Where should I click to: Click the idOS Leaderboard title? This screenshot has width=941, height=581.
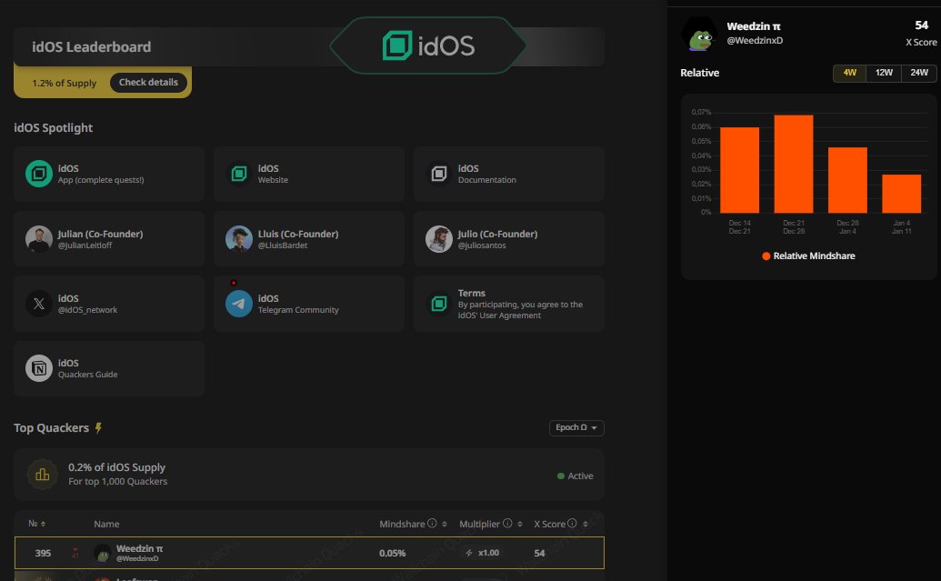tap(91, 46)
